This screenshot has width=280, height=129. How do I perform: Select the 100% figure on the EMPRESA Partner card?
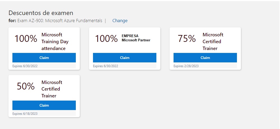106,39
